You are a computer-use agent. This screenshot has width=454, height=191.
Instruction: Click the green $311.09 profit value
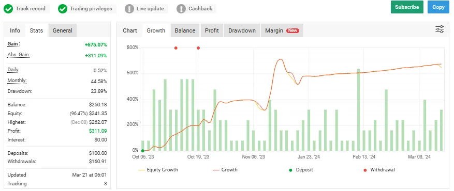tap(98, 131)
